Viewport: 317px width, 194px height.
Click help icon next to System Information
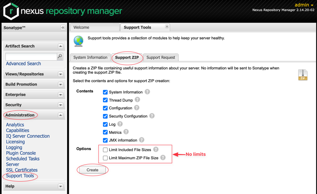click(147, 92)
